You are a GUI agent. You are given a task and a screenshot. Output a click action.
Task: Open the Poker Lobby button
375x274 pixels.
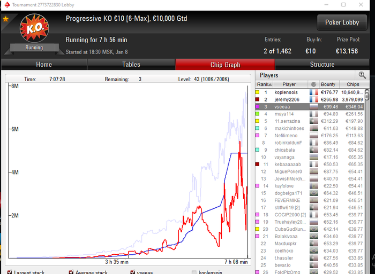(342, 22)
